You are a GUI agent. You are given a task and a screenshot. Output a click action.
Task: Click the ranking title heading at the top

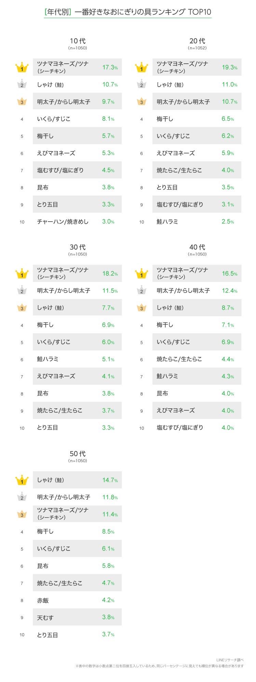tap(128, 12)
